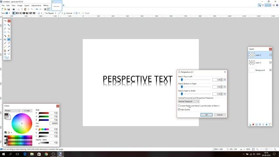The image size is (279, 157).
Task: Select the Text tool in toolbox
Action: click(x=5, y=54)
